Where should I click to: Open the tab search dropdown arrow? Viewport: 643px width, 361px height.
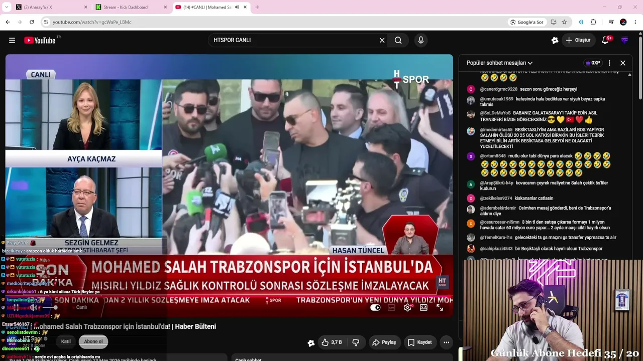pyautogui.click(x=7, y=7)
